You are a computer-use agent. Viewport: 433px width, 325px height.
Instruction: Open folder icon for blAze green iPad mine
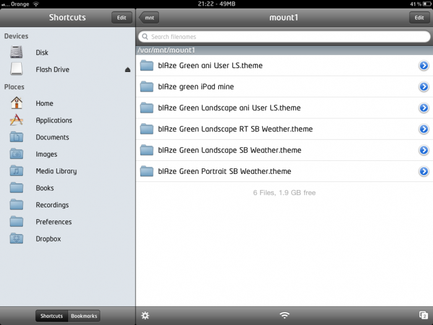tap(147, 87)
